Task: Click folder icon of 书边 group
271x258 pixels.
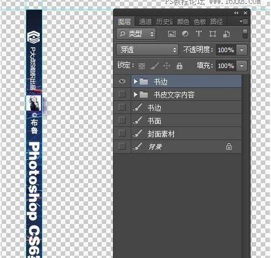Action: [x=144, y=82]
